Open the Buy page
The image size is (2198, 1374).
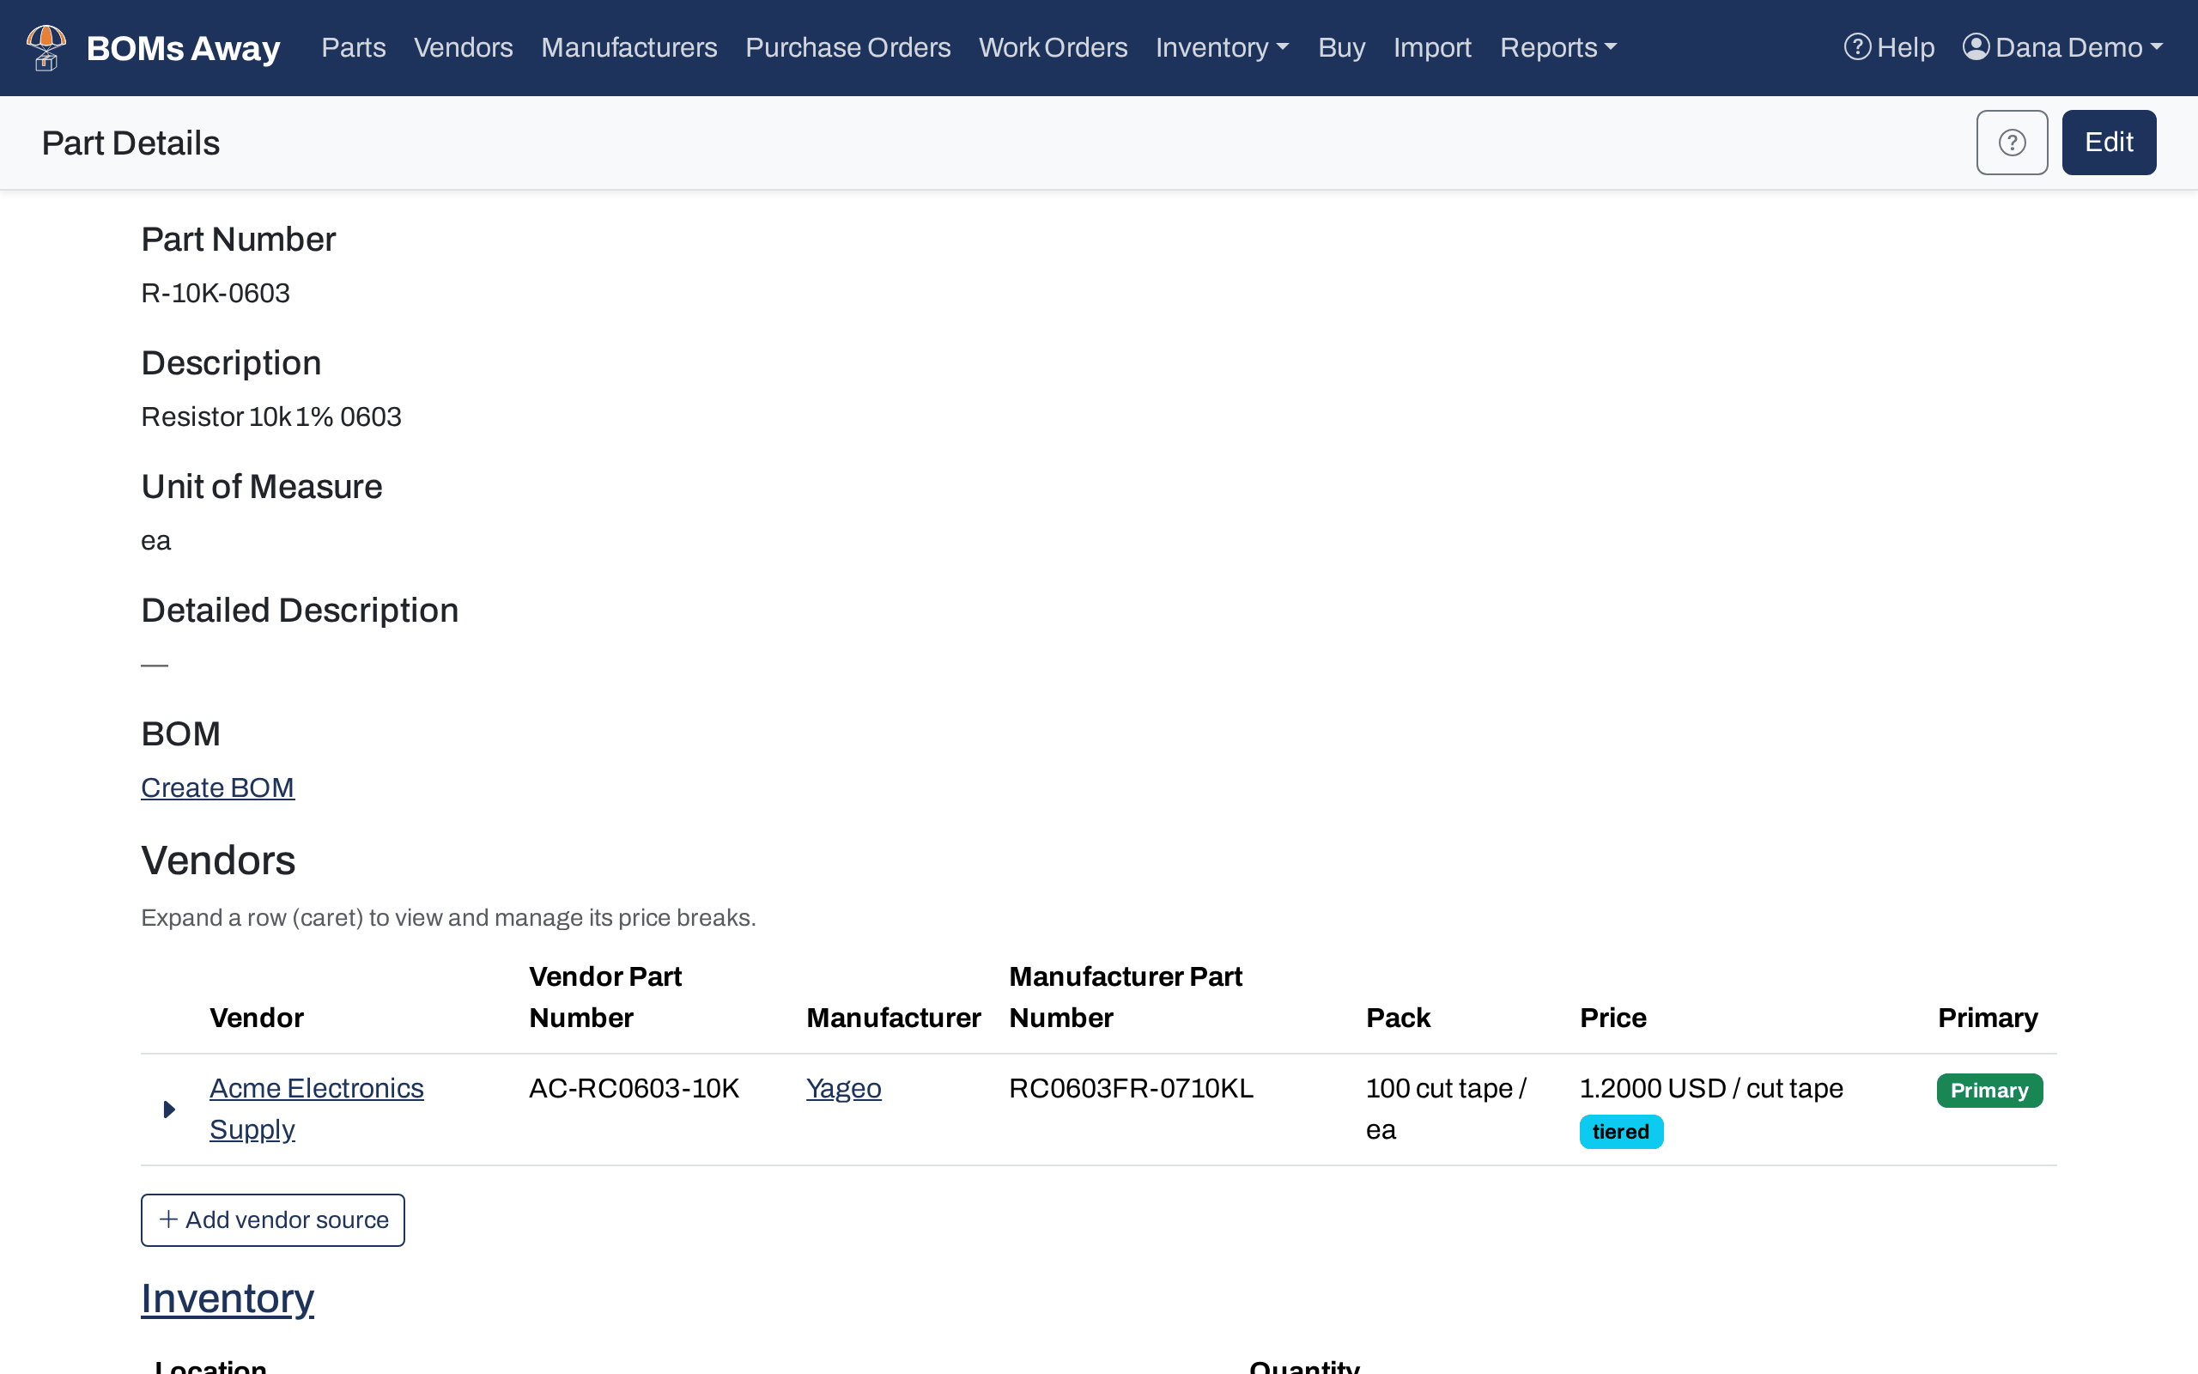(1341, 47)
